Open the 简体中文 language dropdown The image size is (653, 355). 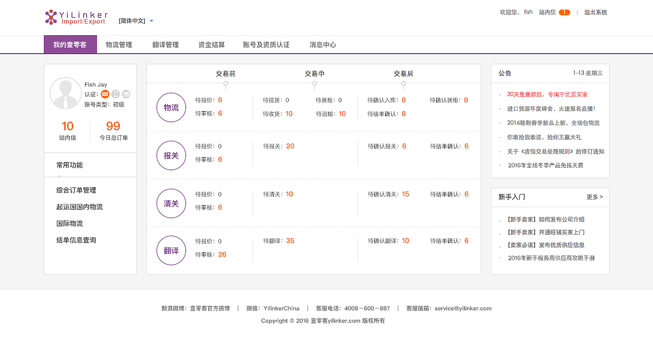point(133,21)
